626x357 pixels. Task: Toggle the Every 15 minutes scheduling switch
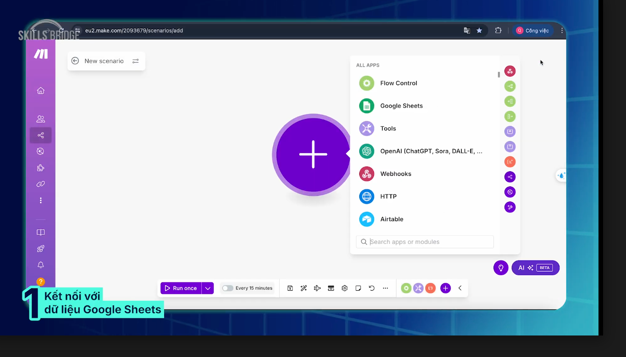pos(228,288)
